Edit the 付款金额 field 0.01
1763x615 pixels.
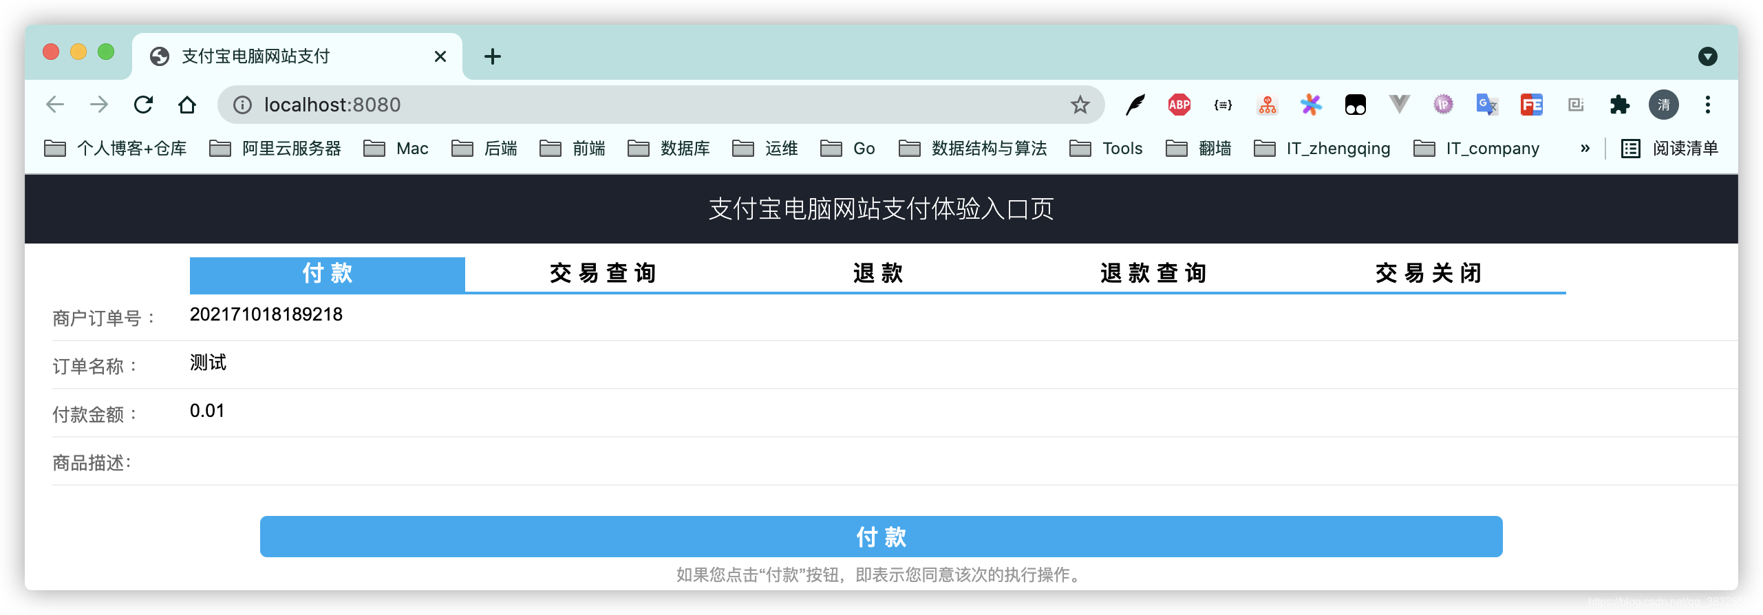click(963, 411)
